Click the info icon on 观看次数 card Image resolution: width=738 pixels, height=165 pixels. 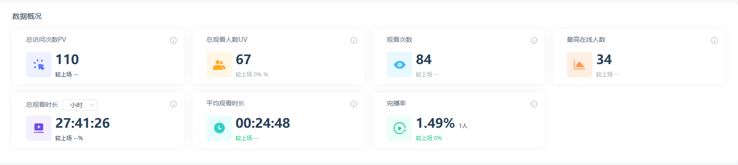click(x=534, y=40)
